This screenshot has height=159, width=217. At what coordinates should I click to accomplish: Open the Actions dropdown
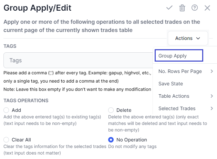click(188, 38)
